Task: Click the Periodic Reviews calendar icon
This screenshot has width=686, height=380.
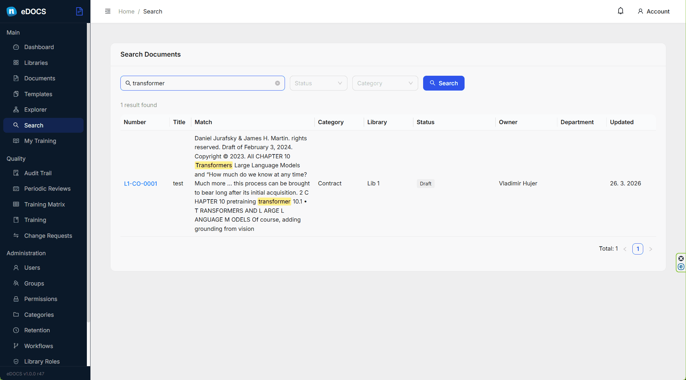Action: [x=16, y=189]
